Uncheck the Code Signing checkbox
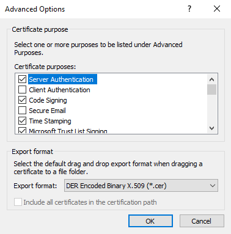Viewport: 231px width, 234px height. (x=22, y=100)
